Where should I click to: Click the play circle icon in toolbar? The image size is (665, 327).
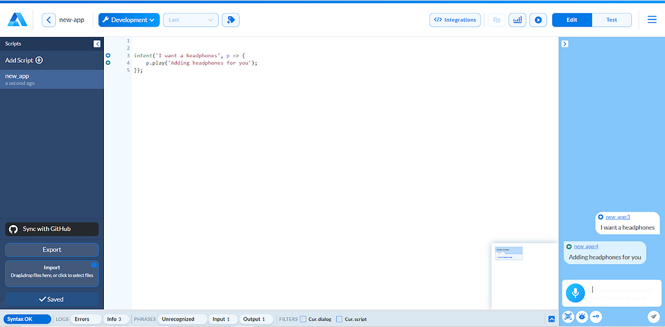(538, 20)
